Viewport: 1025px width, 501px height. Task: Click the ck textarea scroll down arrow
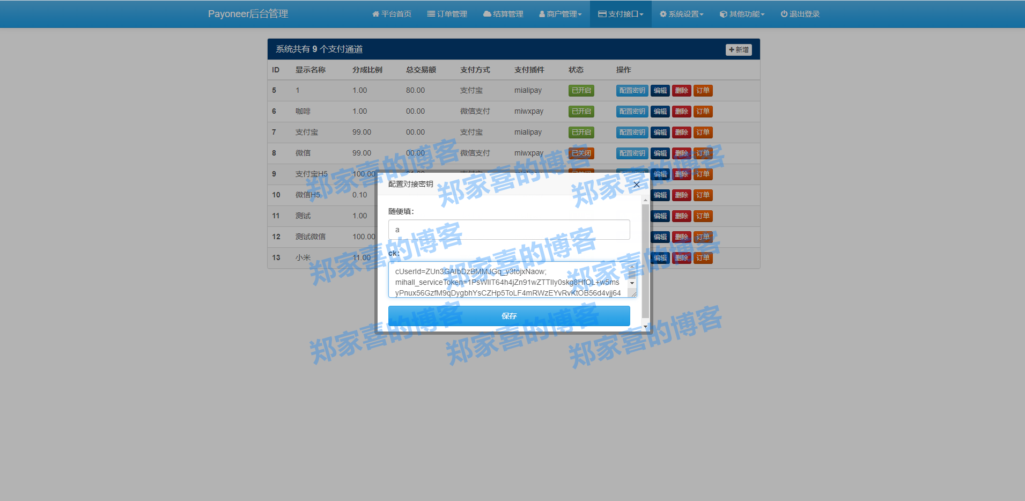632,283
